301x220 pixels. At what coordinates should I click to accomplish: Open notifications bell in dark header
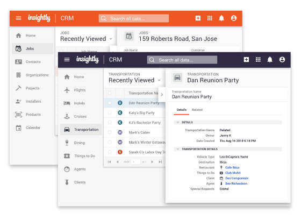(270, 60)
